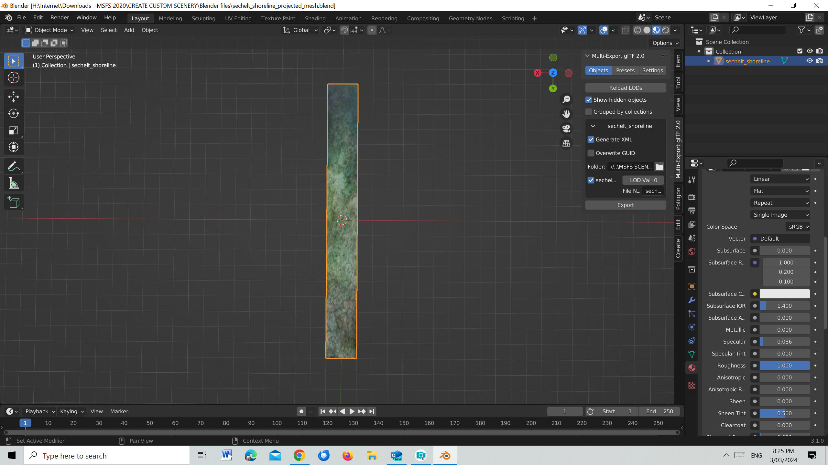Image resolution: width=828 pixels, height=465 pixels.
Task: Click the Pan hand viewport icon
Action: [566, 114]
